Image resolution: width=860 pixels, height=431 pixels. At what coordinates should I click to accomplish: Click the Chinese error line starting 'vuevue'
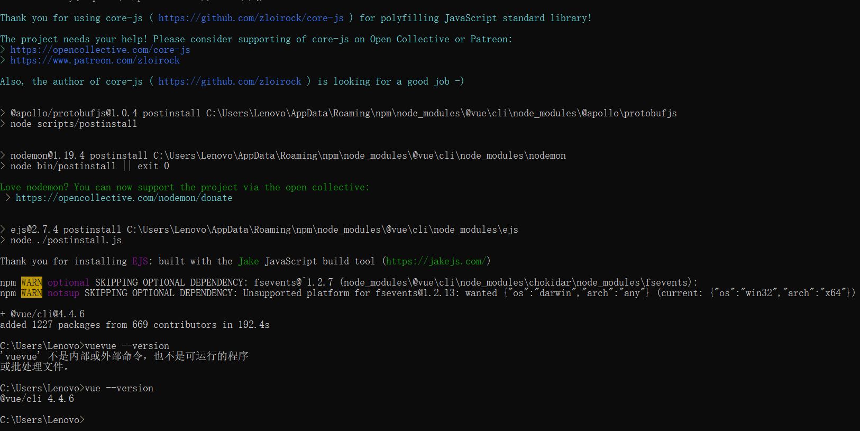tap(124, 356)
